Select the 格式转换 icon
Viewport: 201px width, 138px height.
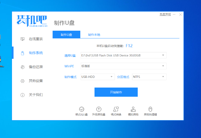click(116, 109)
